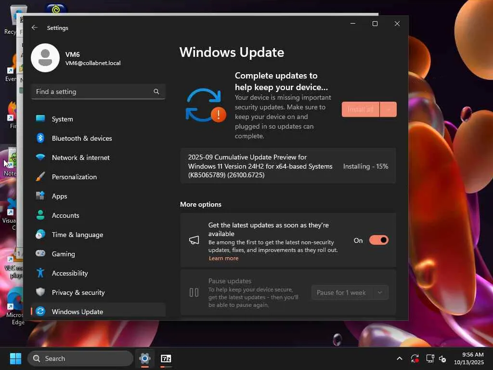
Task: Select Gaming in the sidebar
Action: tap(98, 254)
